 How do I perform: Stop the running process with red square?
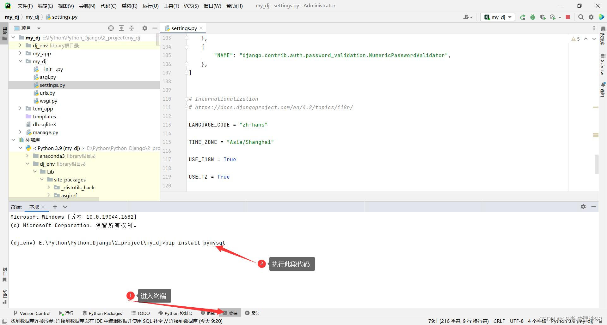click(x=568, y=17)
